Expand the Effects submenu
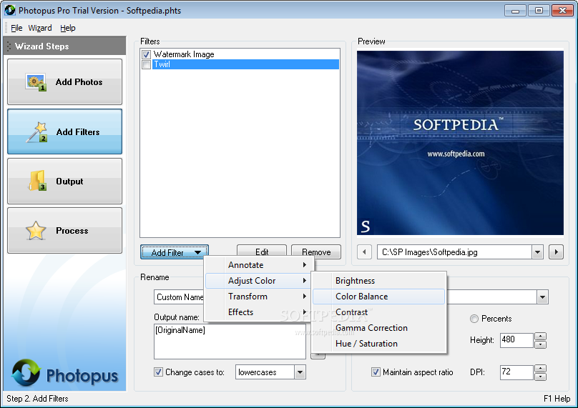Screen dimensions: 578x408 (259, 312)
